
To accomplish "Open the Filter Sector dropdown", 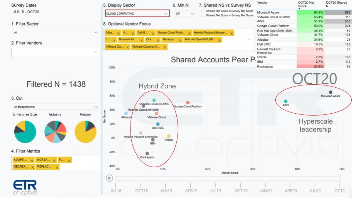I will tap(56, 32).
